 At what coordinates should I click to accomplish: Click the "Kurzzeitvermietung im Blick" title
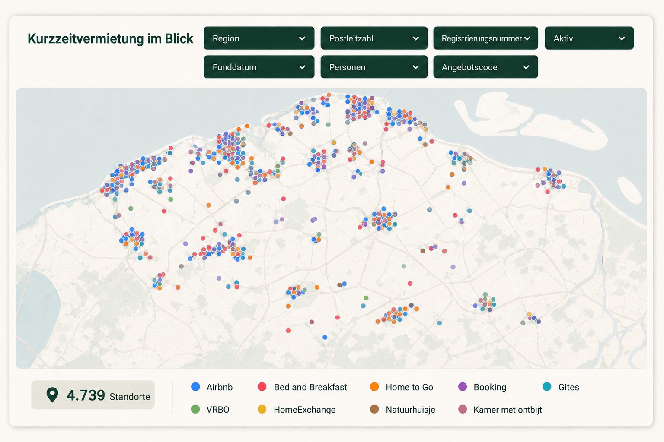tap(111, 39)
